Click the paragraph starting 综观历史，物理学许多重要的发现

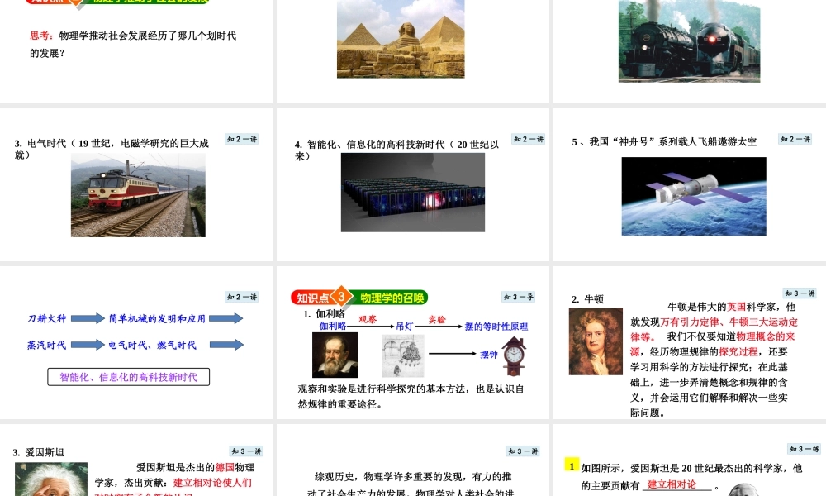(411, 485)
